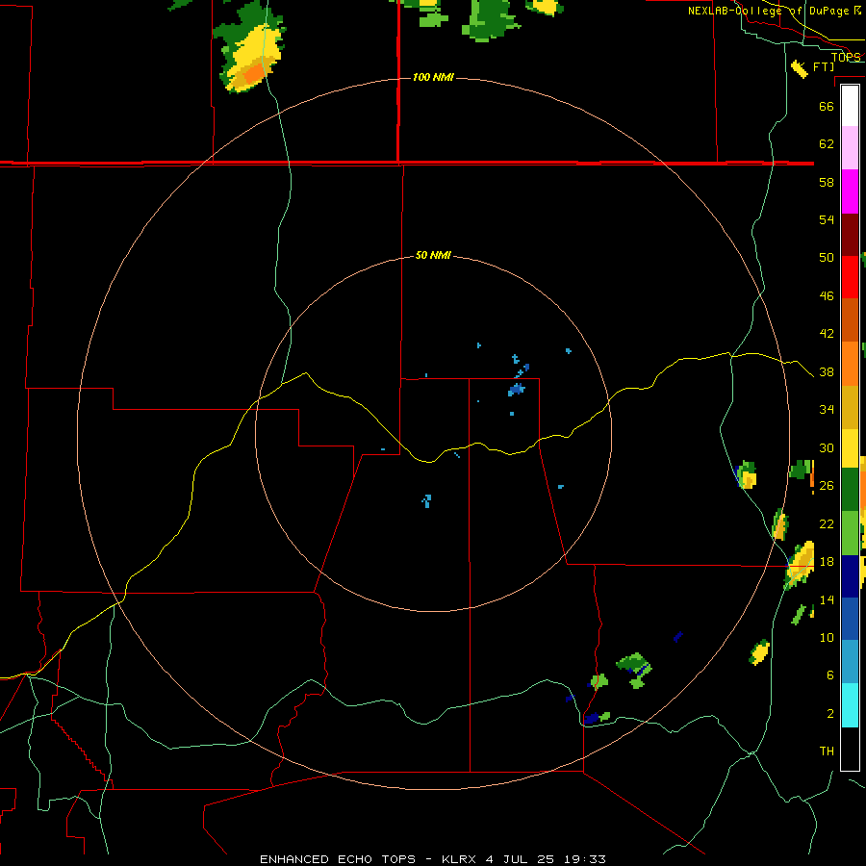The height and width of the screenshot is (866, 866).
Task: Click the legend value '66'
Action: [x=827, y=106]
